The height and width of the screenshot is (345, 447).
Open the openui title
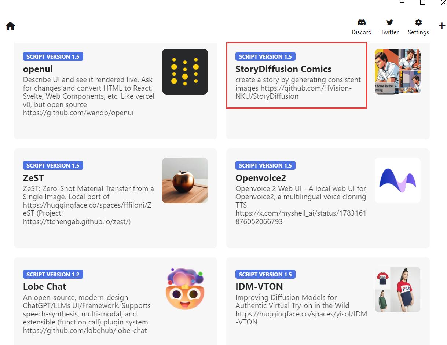tap(38, 69)
